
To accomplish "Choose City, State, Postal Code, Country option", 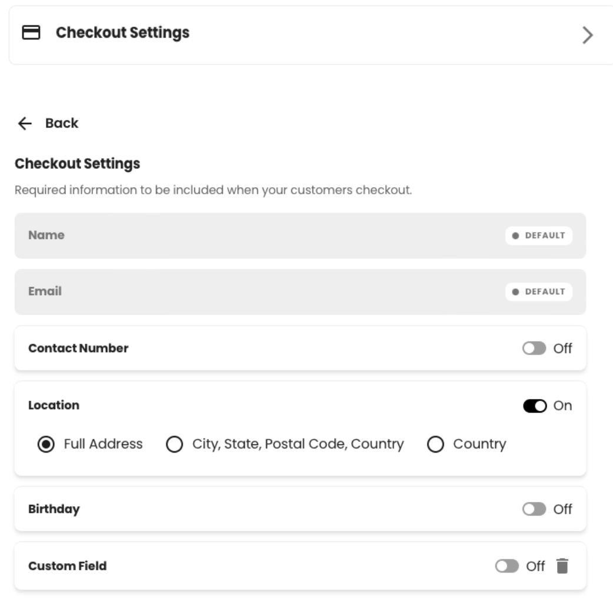I will (174, 444).
